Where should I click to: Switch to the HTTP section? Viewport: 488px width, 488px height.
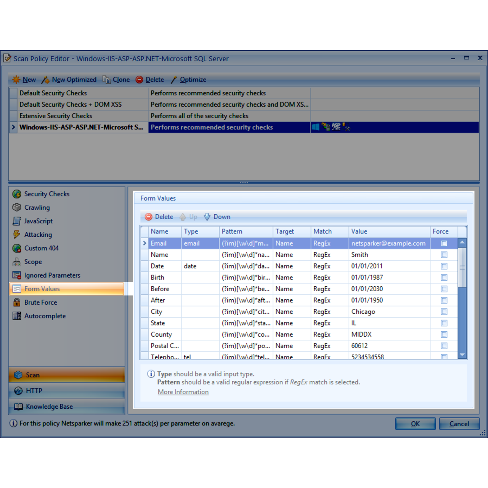[x=34, y=390]
